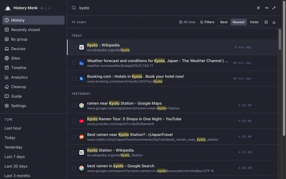Filter by Last hour
Viewport: 286px width, 179px height.
click(13, 128)
